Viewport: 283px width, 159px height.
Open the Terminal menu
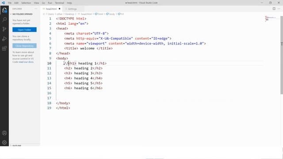pyautogui.click(x=59, y=3)
